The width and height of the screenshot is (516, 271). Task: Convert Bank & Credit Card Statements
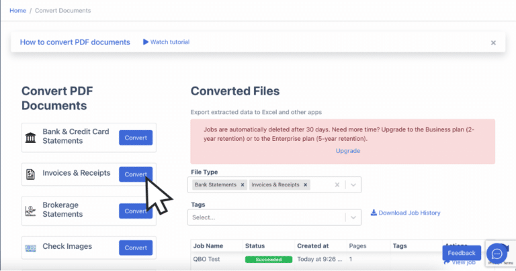pos(136,138)
